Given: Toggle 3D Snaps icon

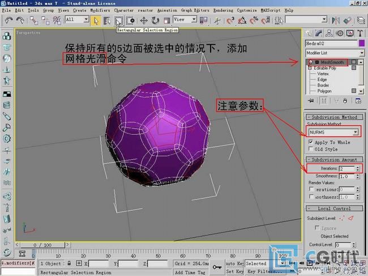Looking at the screenshot, I should pyautogui.click(x=230, y=20).
